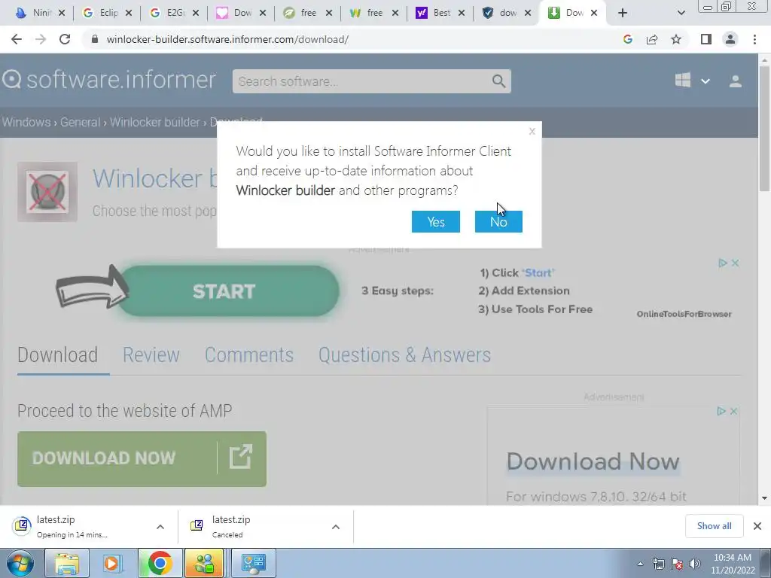This screenshot has width=771, height=578.
Task: Click the Action Center flag icon
Action: (x=677, y=564)
